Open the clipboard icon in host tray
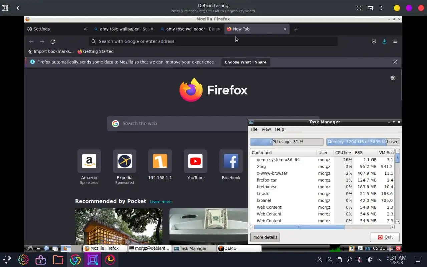 point(339,260)
